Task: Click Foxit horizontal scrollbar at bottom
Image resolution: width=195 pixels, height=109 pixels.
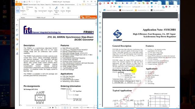Action: click(x=57, y=105)
